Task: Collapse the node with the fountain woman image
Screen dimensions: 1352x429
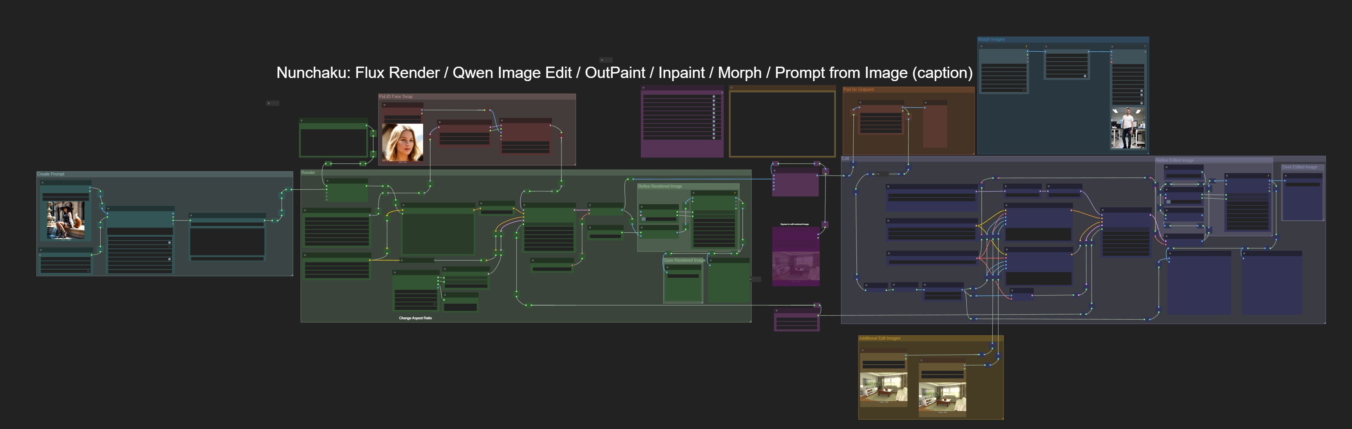Action: coord(43,183)
